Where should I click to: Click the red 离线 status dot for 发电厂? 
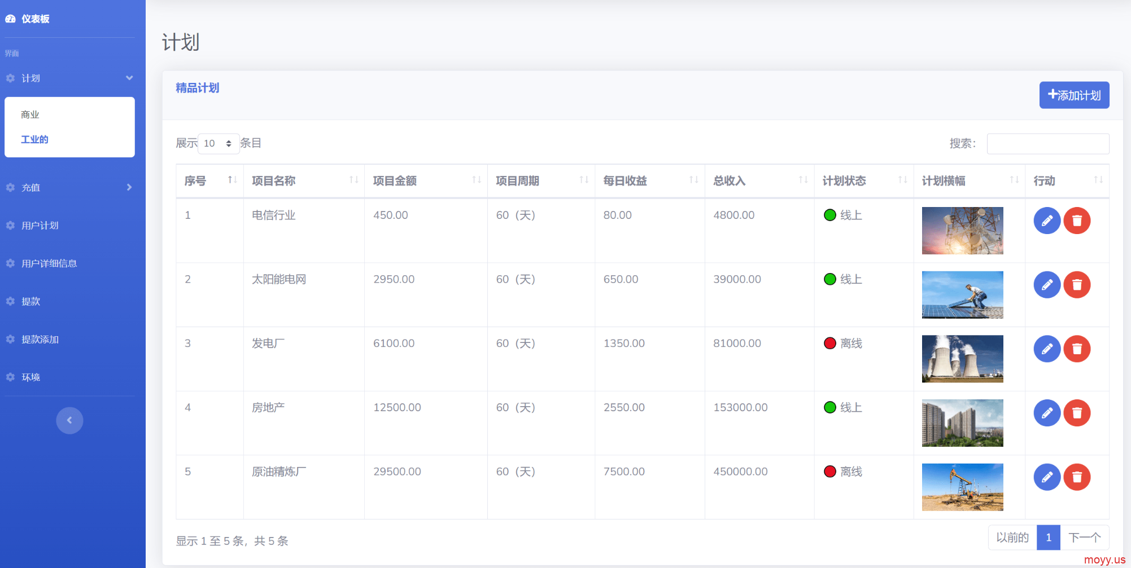tap(830, 343)
